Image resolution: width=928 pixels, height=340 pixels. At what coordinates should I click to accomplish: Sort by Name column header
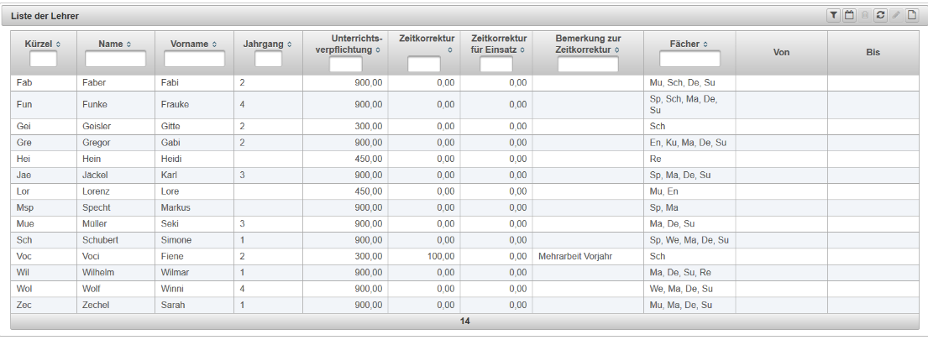point(115,44)
